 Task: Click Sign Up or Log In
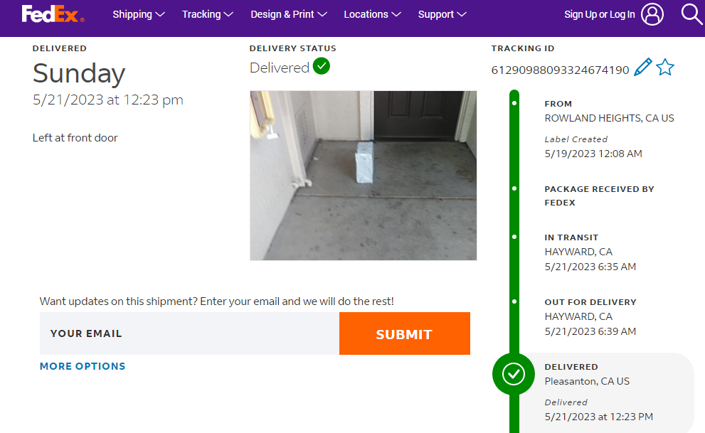[x=599, y=14]
